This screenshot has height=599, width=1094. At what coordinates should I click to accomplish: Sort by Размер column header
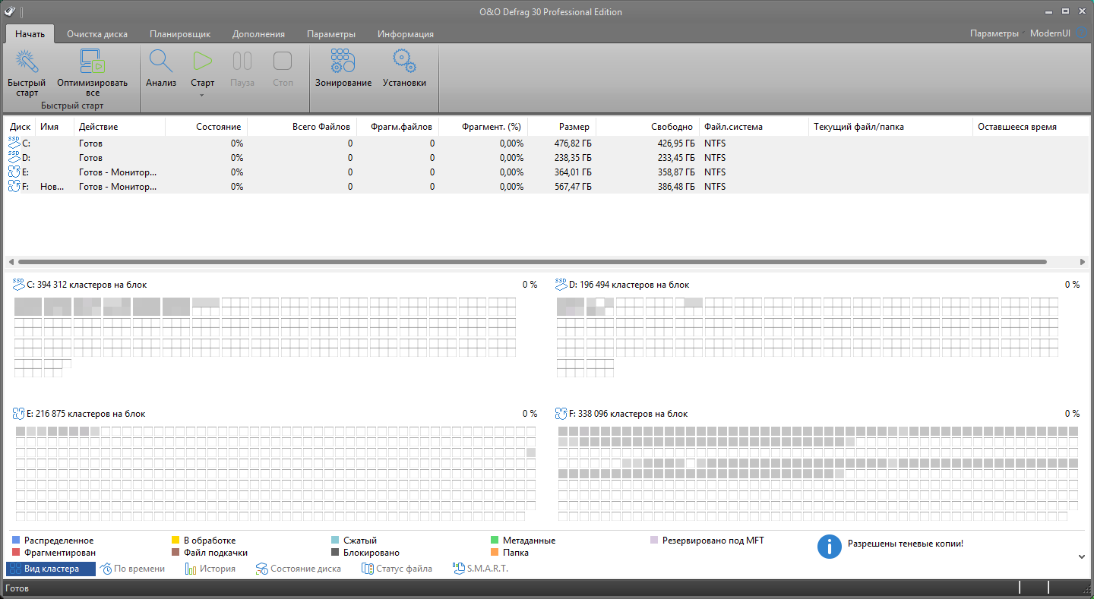[574, 127]
